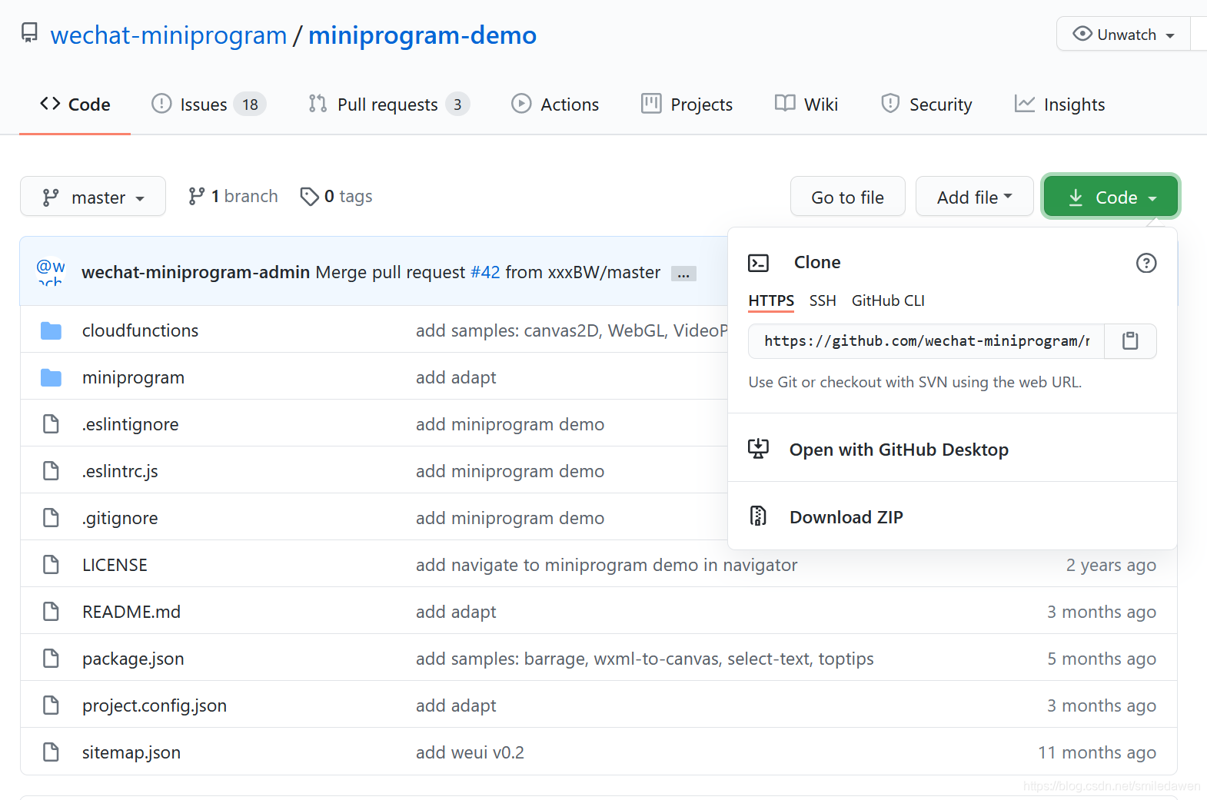Open the Pull requests tab

[388, 105]
